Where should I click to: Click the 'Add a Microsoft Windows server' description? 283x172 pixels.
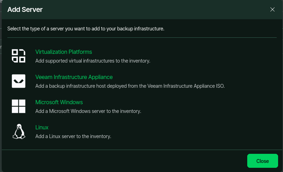point(88,111)
